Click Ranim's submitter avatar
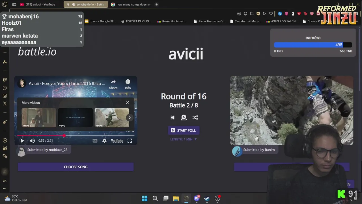The height and width of the screenshot is (204, 362). [237, 151]
